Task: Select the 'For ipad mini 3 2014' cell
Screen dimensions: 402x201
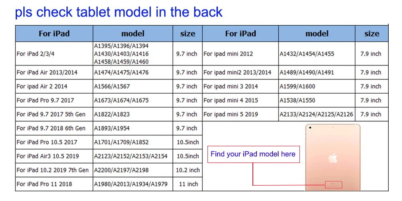Action: [240, 86]
